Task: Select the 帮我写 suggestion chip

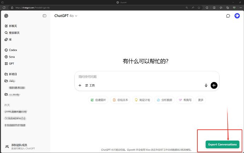Action: [x=185, y=100]
